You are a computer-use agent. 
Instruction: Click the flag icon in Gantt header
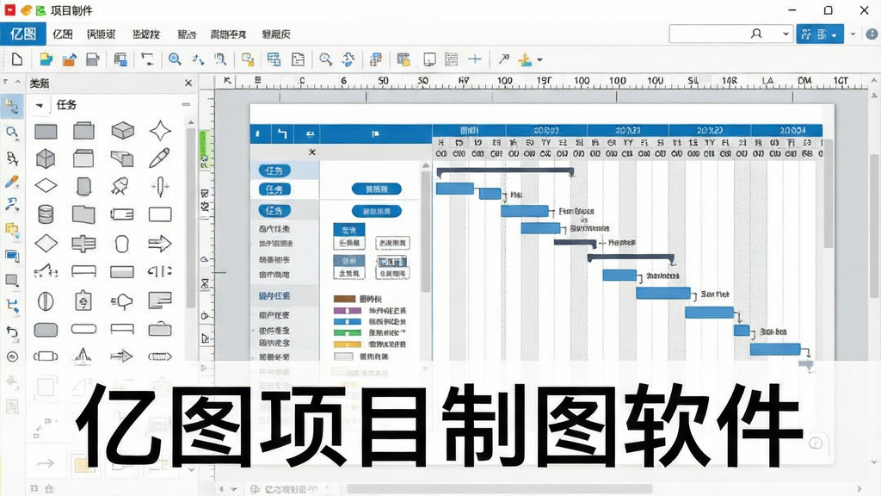point(375,133)
